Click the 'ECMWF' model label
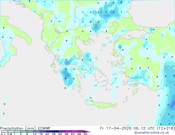This screenshot has height=135, width=175. tap(44, 128)
